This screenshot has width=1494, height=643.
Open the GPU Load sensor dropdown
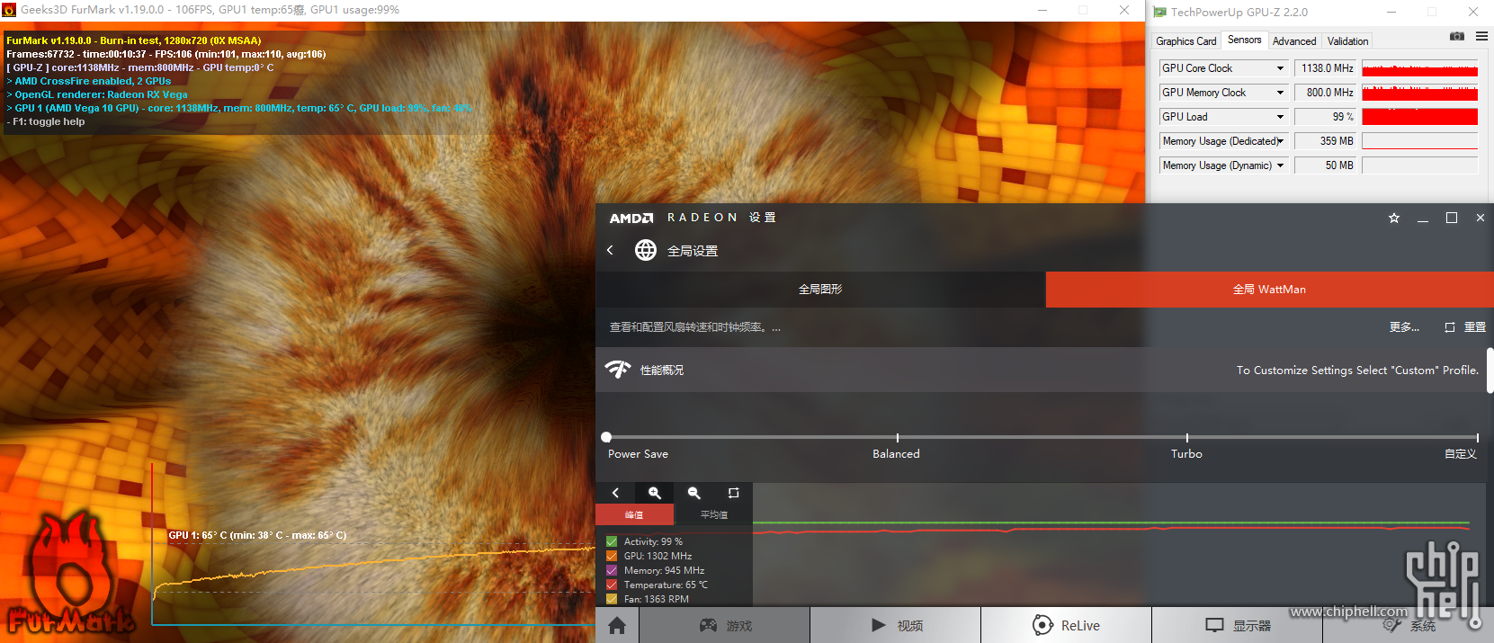[x=1280, y=117]
